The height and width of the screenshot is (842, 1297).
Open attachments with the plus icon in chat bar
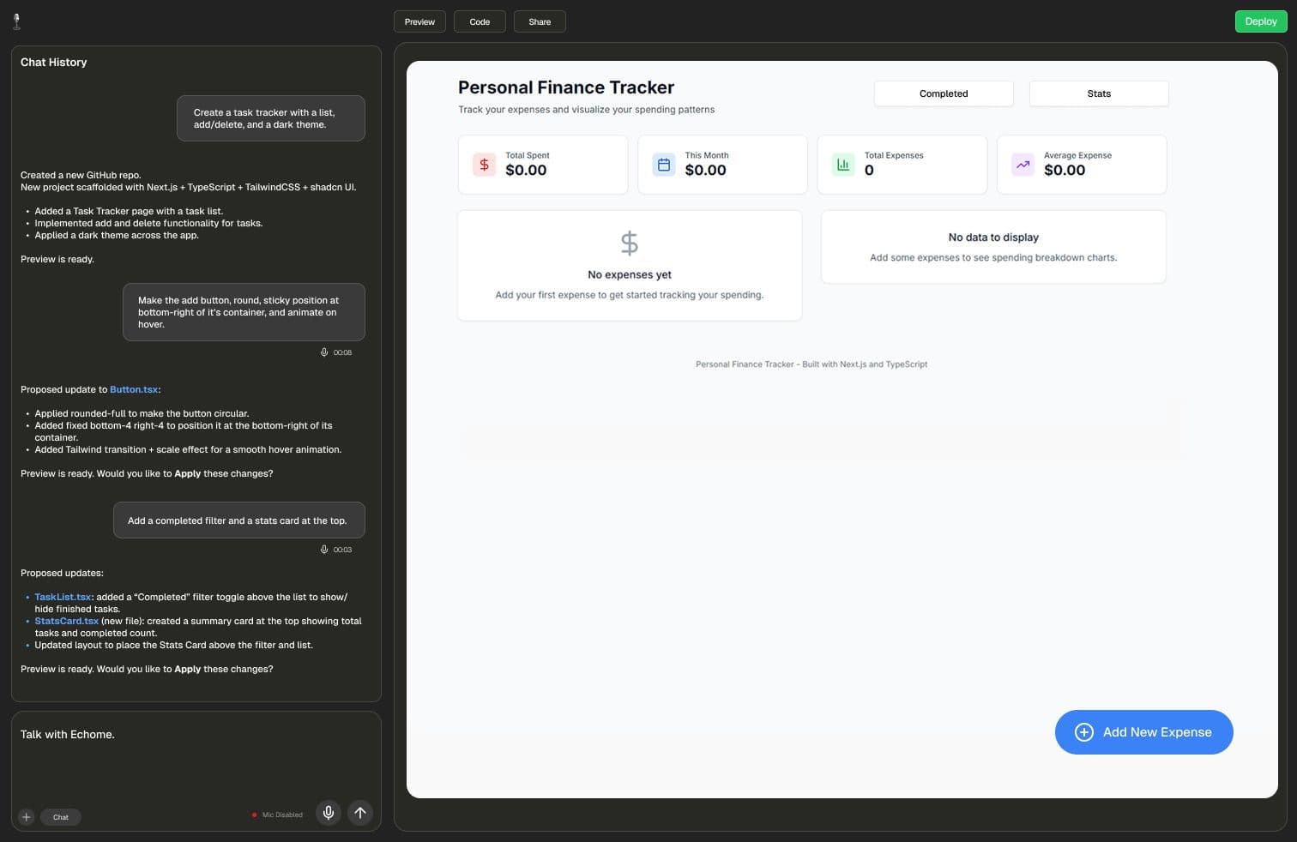[x=26, y=817]
